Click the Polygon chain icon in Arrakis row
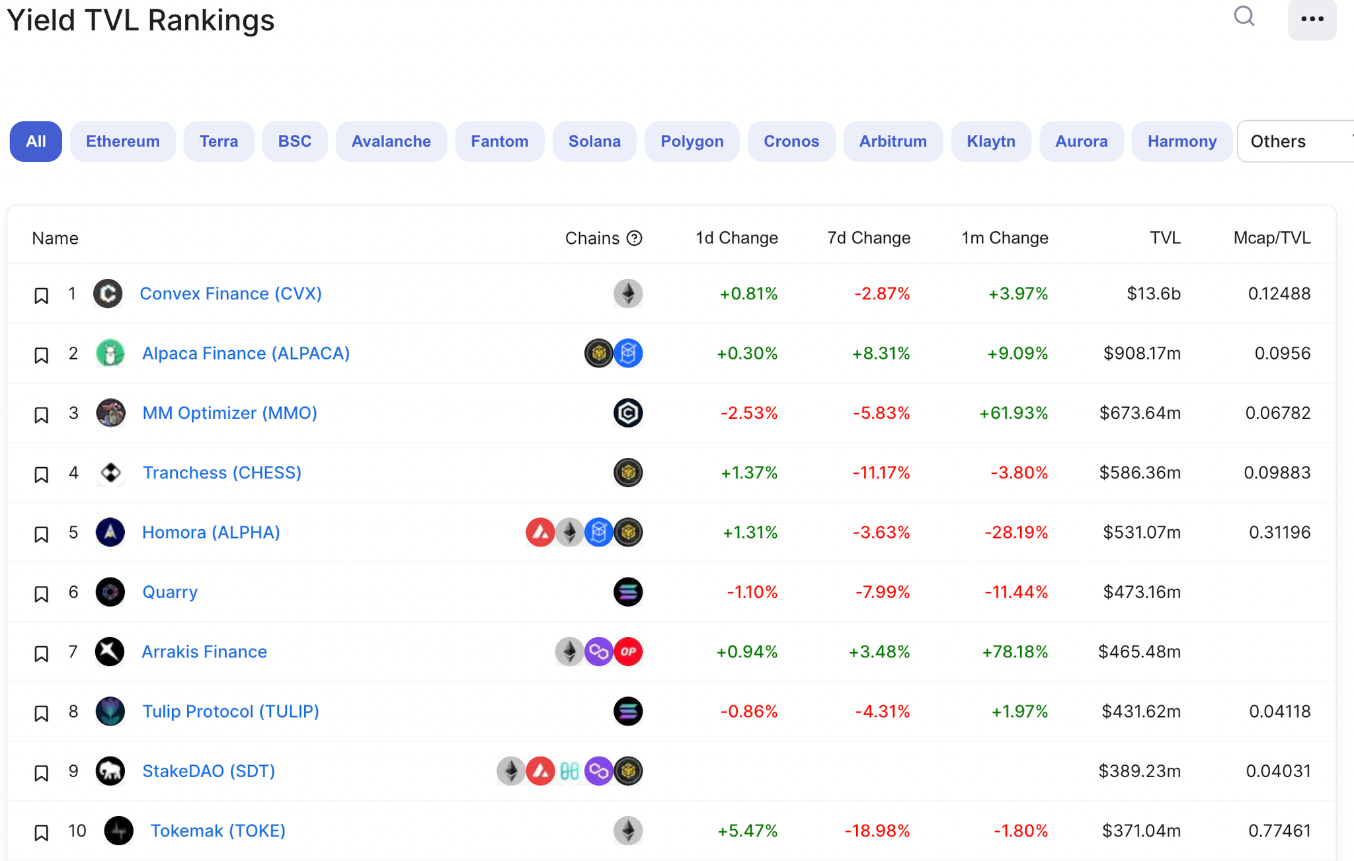1354x861 pixels. pos(598,652)
